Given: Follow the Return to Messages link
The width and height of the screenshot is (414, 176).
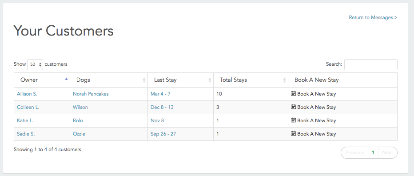Looking at the screenshot, I should click(x=373, y=17).
